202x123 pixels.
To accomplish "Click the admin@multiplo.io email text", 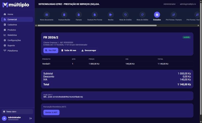I will 188,4.
